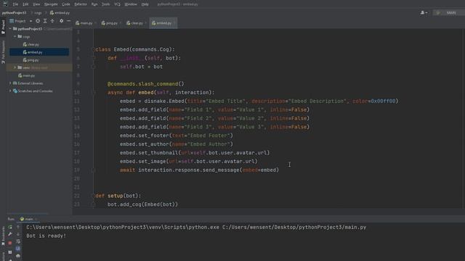
Task: Open the View menu
Action: click(36, 4)
